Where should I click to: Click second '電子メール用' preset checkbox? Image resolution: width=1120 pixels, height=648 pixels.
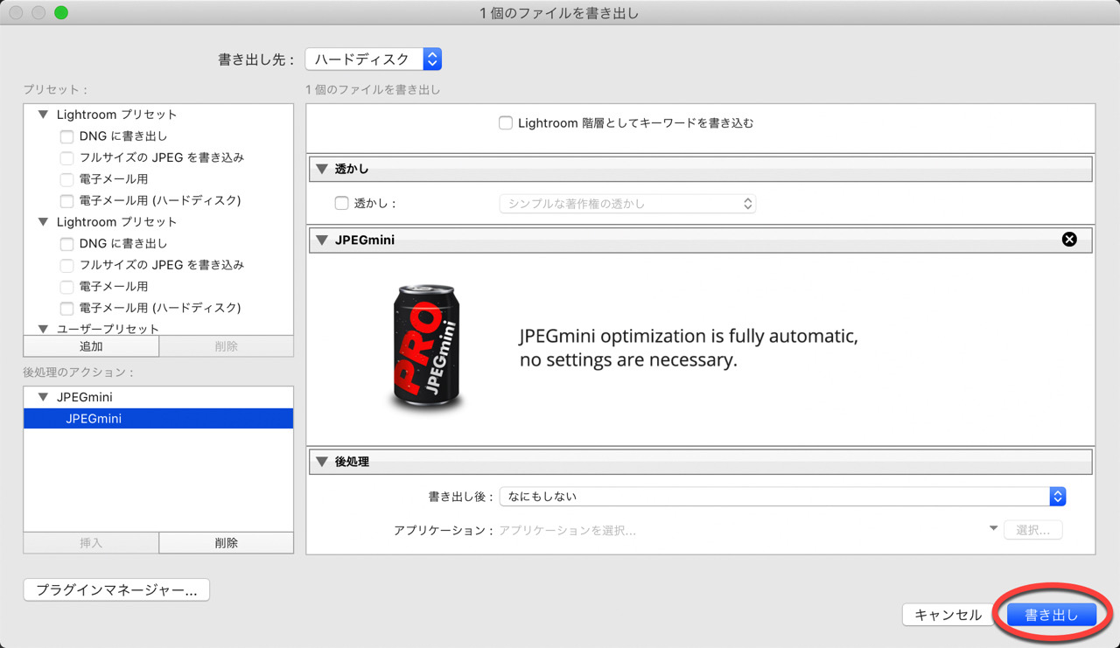(x=66, y=287)
